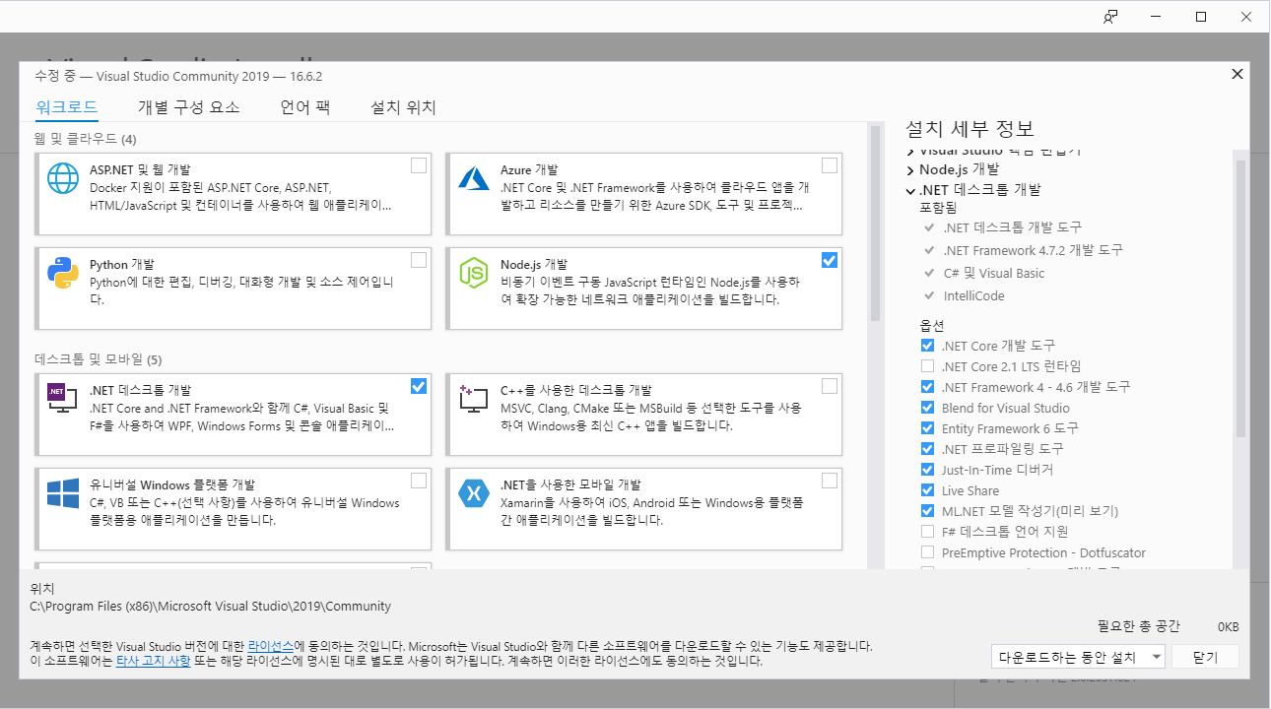The image size is (1271, 709).
Task: Uncheck ML.NET 모델 작성기 option
Action: [x=927, y=511]
